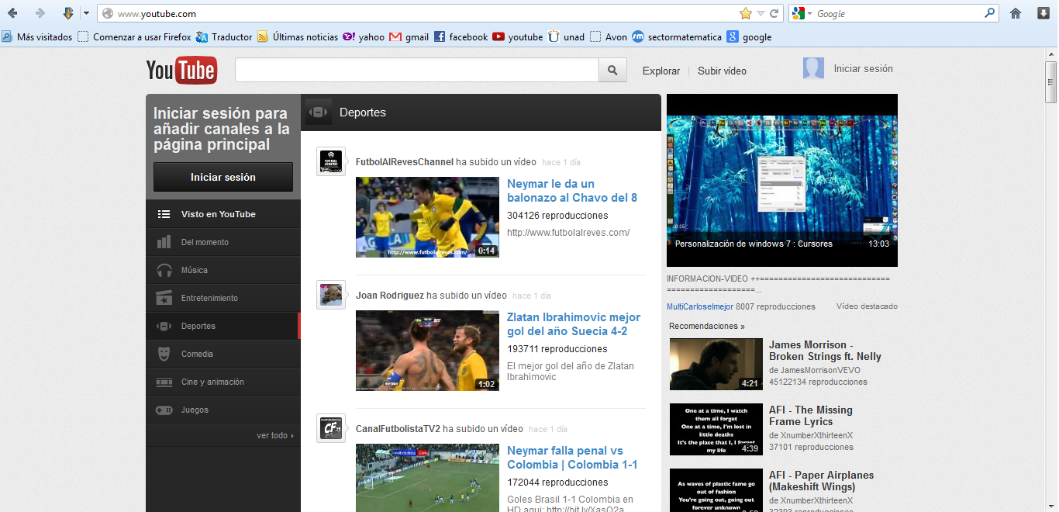Select Juegos category in the sidebar
This screenshot has width=1059, height=512.
click(x=223, y=410)
